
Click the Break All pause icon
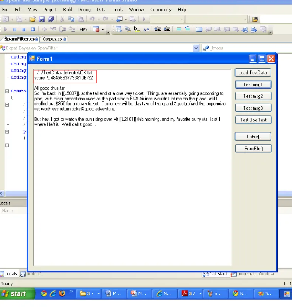point(14,30)
